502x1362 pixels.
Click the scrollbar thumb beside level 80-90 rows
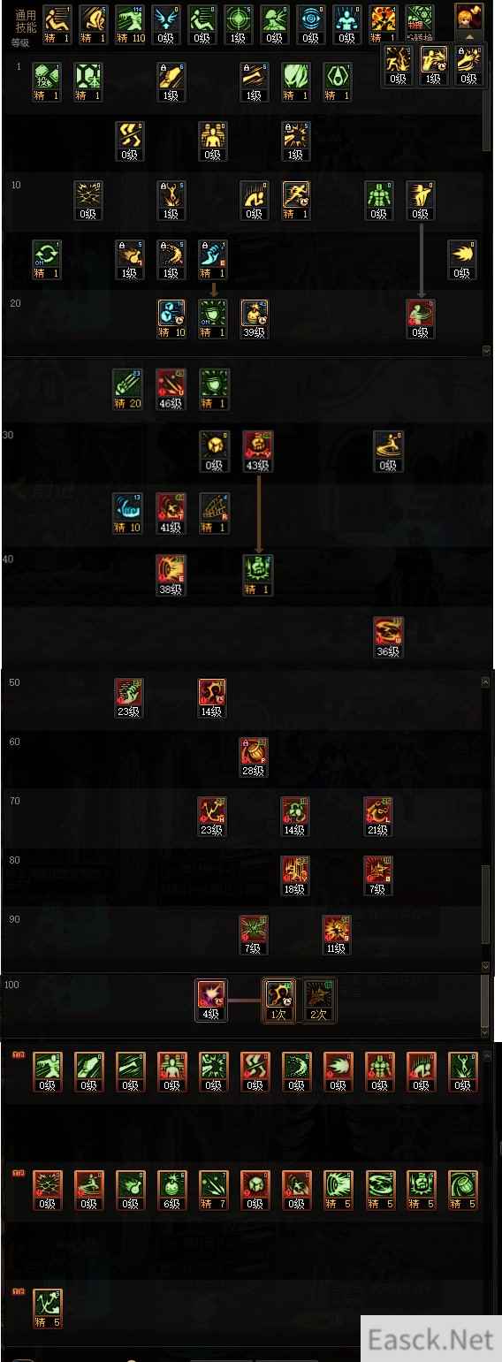point(485,903)
